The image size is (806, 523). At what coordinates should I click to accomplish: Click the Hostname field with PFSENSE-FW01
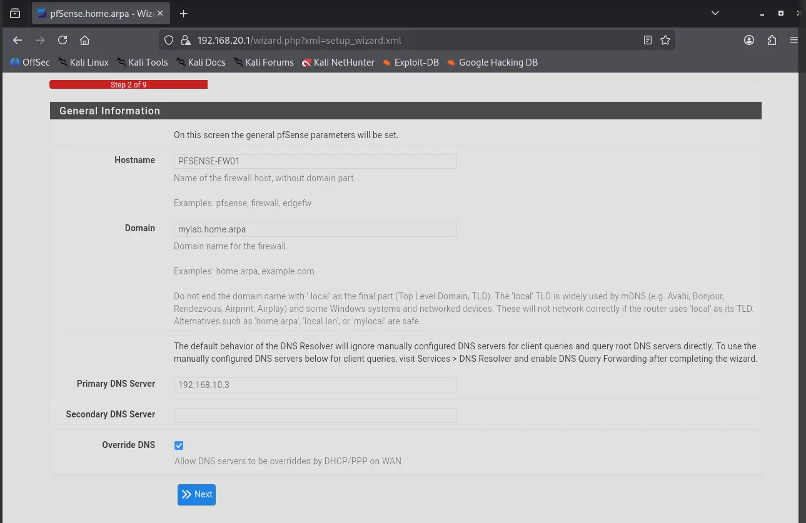click(315, 161)
